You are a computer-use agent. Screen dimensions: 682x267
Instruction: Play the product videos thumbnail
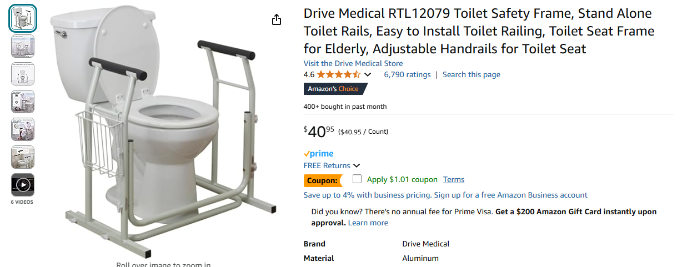(x=23, y=185)
